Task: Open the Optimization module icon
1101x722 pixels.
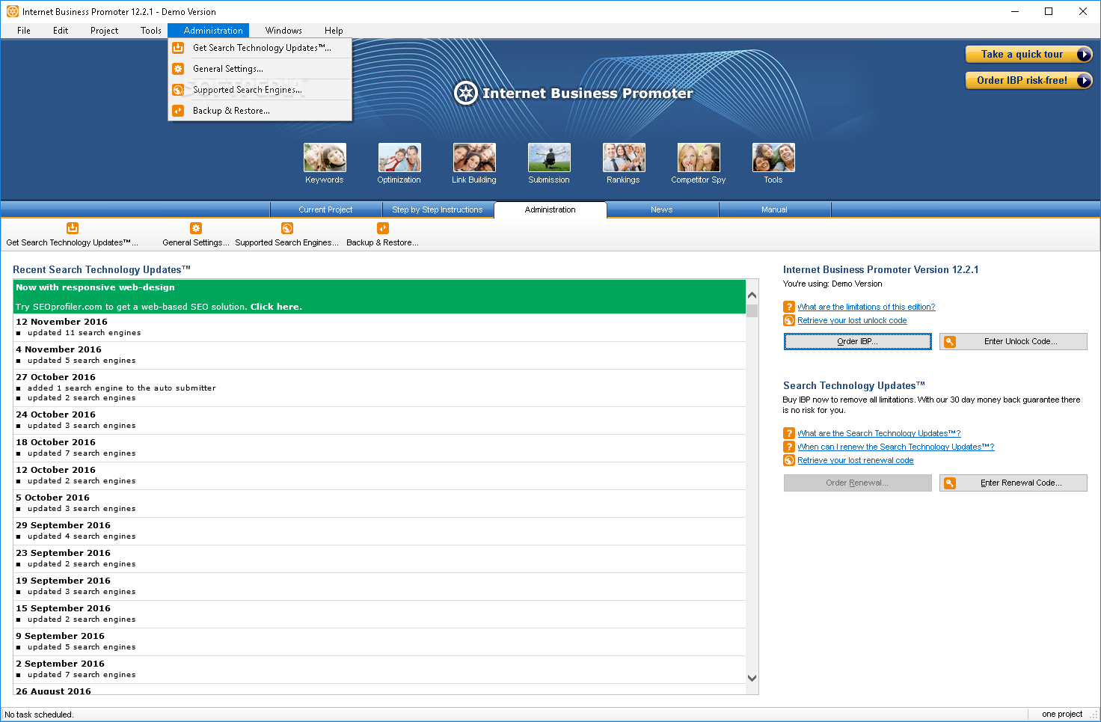Action: [399, 158]
